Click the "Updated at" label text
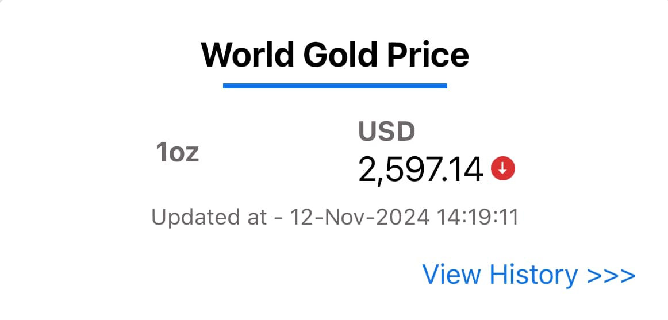668x320 pixels. (209, 218)
